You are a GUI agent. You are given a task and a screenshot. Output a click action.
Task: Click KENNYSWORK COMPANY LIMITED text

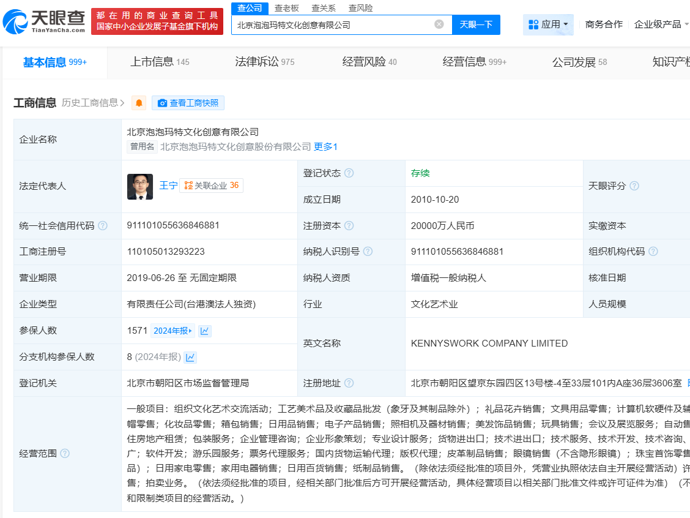tap(489, 343)
